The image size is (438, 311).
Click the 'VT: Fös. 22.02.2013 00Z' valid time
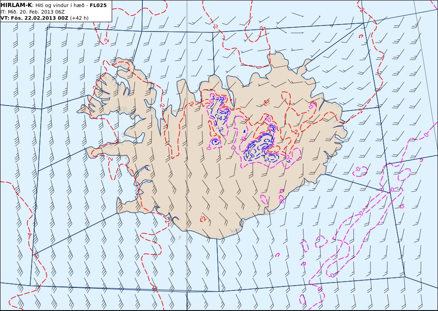(34, 18)
